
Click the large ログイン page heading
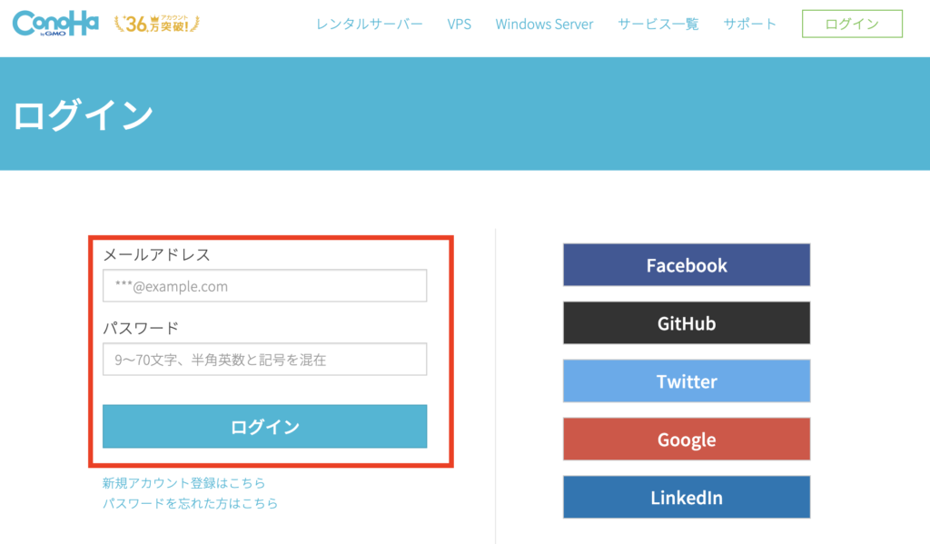83,114
